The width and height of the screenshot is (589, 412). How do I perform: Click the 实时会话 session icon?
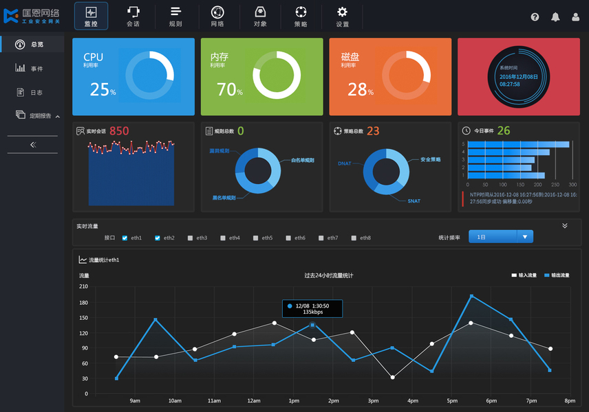pos(81,131)
